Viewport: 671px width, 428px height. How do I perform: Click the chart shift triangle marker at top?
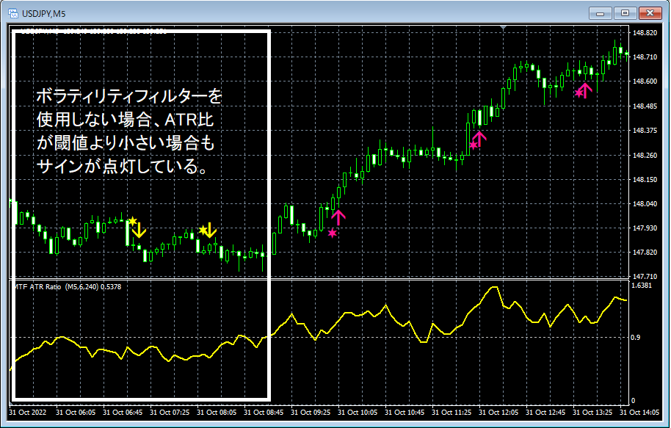coord(504,28)
